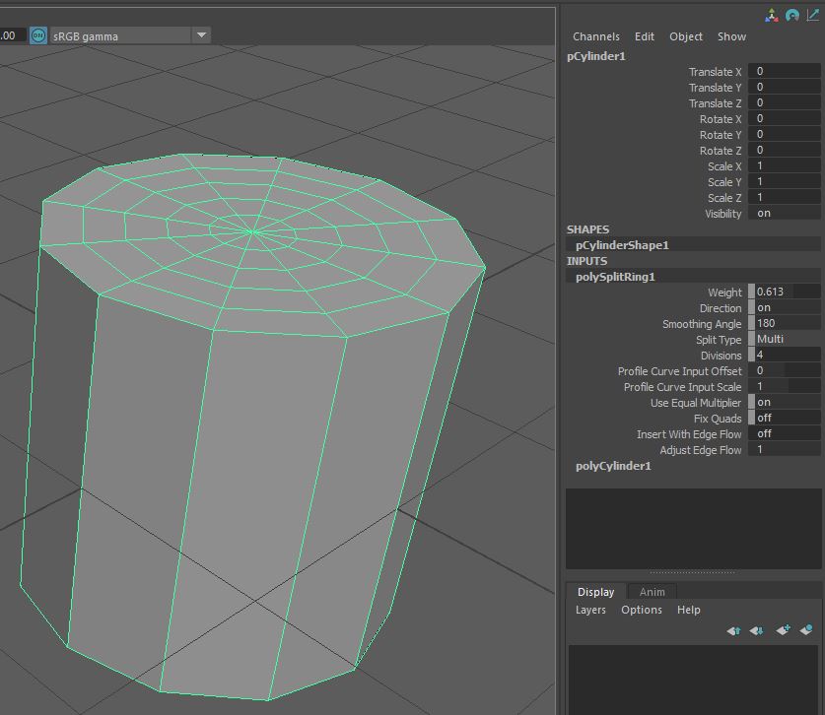
Task: Toggle the Use Equal Multiplier value
Action: coord(784,402)
